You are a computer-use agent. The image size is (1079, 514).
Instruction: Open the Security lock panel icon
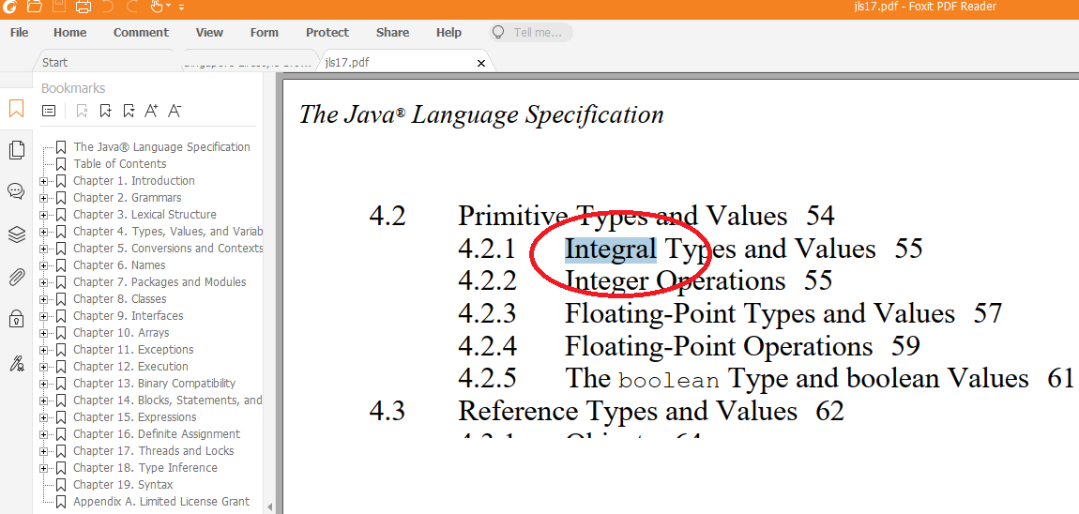point(17,319)
